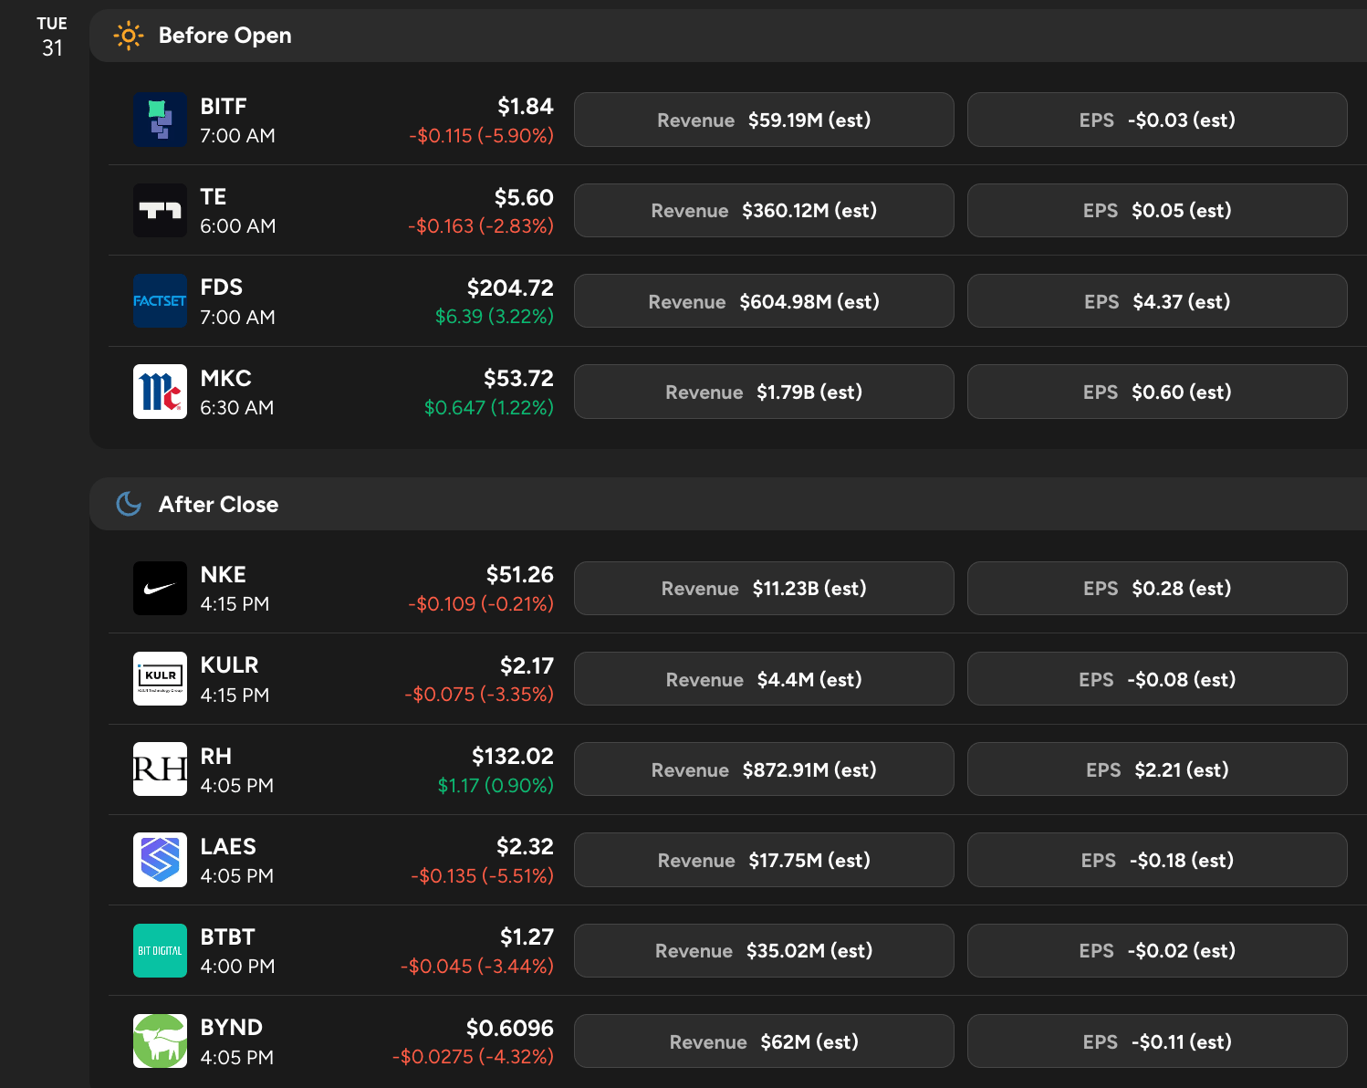
Task: Open BTBT EPS estimate -$0.02
Action: pos(1157,950)
